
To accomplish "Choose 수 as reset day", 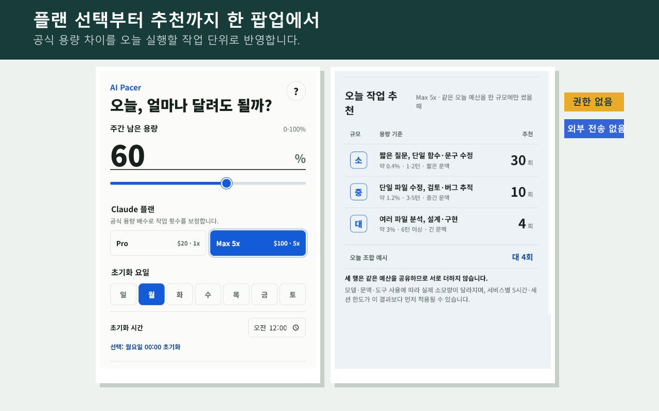I will 208,294.
